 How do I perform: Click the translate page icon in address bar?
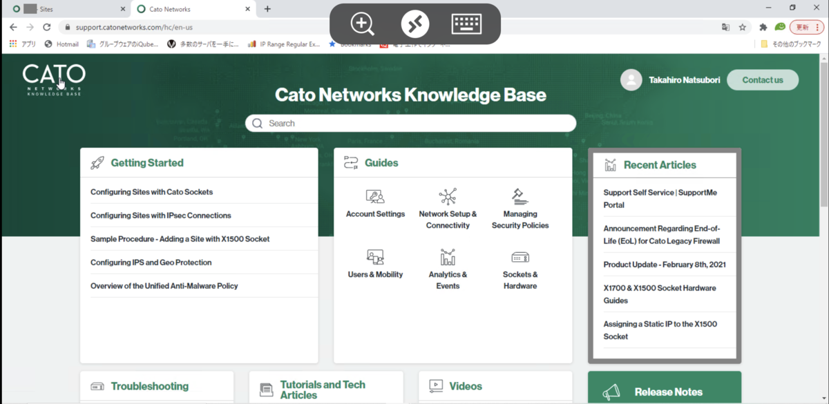tap(725, 27)
